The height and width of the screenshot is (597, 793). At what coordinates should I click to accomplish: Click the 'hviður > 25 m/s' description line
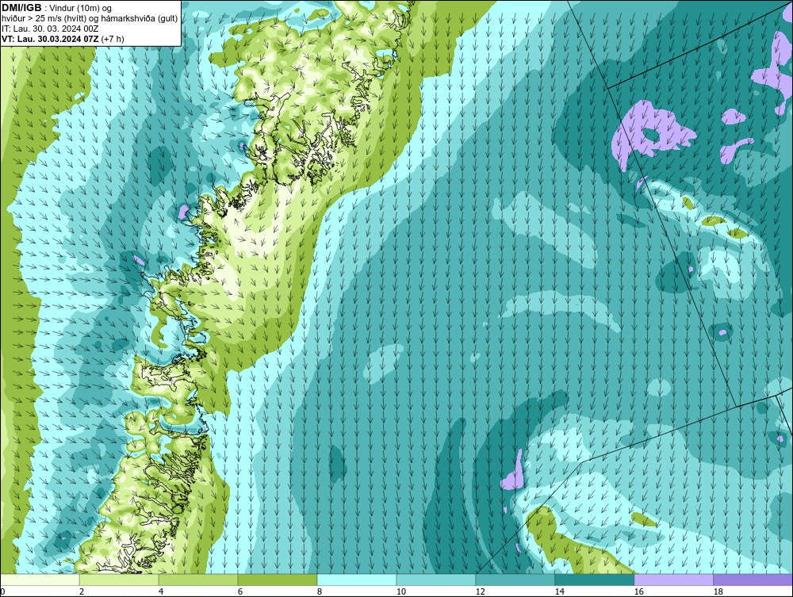[x=90, y=19]
